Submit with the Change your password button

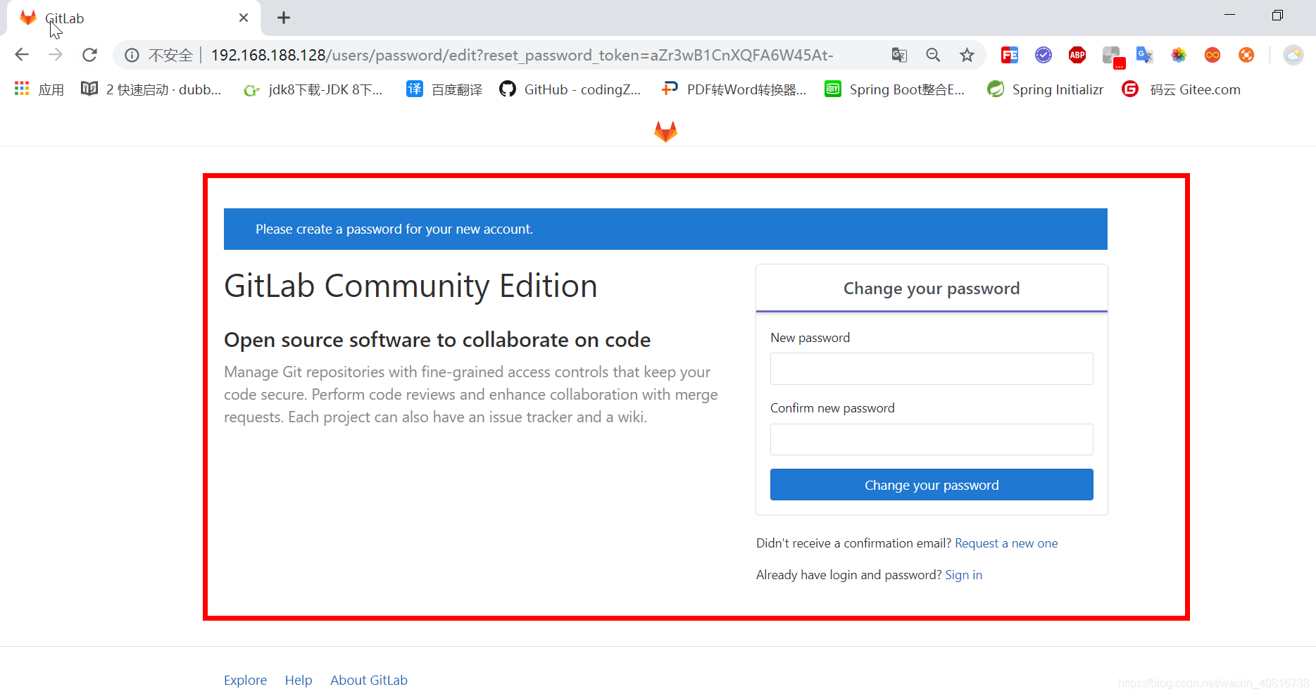pos(932,485)
